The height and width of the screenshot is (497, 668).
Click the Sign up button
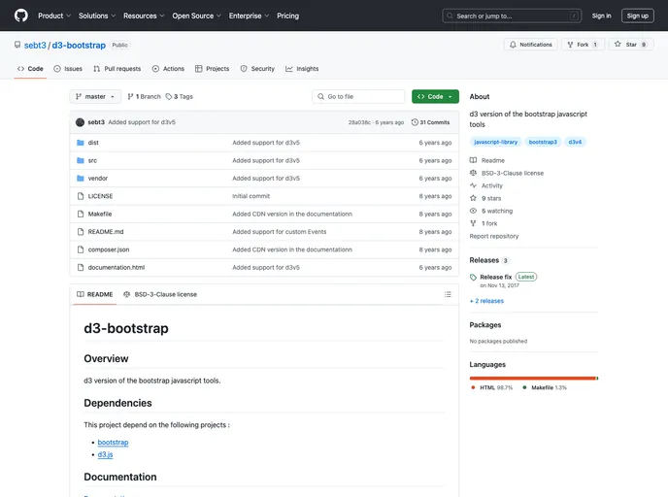pyautogui.click(x=637, y=16)
